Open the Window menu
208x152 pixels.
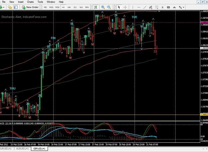click(x=51, y=2)
